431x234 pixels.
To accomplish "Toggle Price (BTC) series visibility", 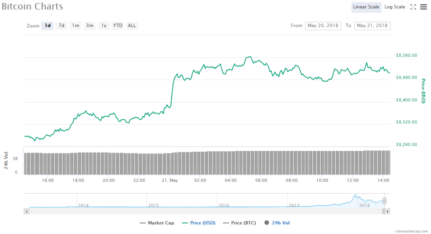I will tap(240, 223).
